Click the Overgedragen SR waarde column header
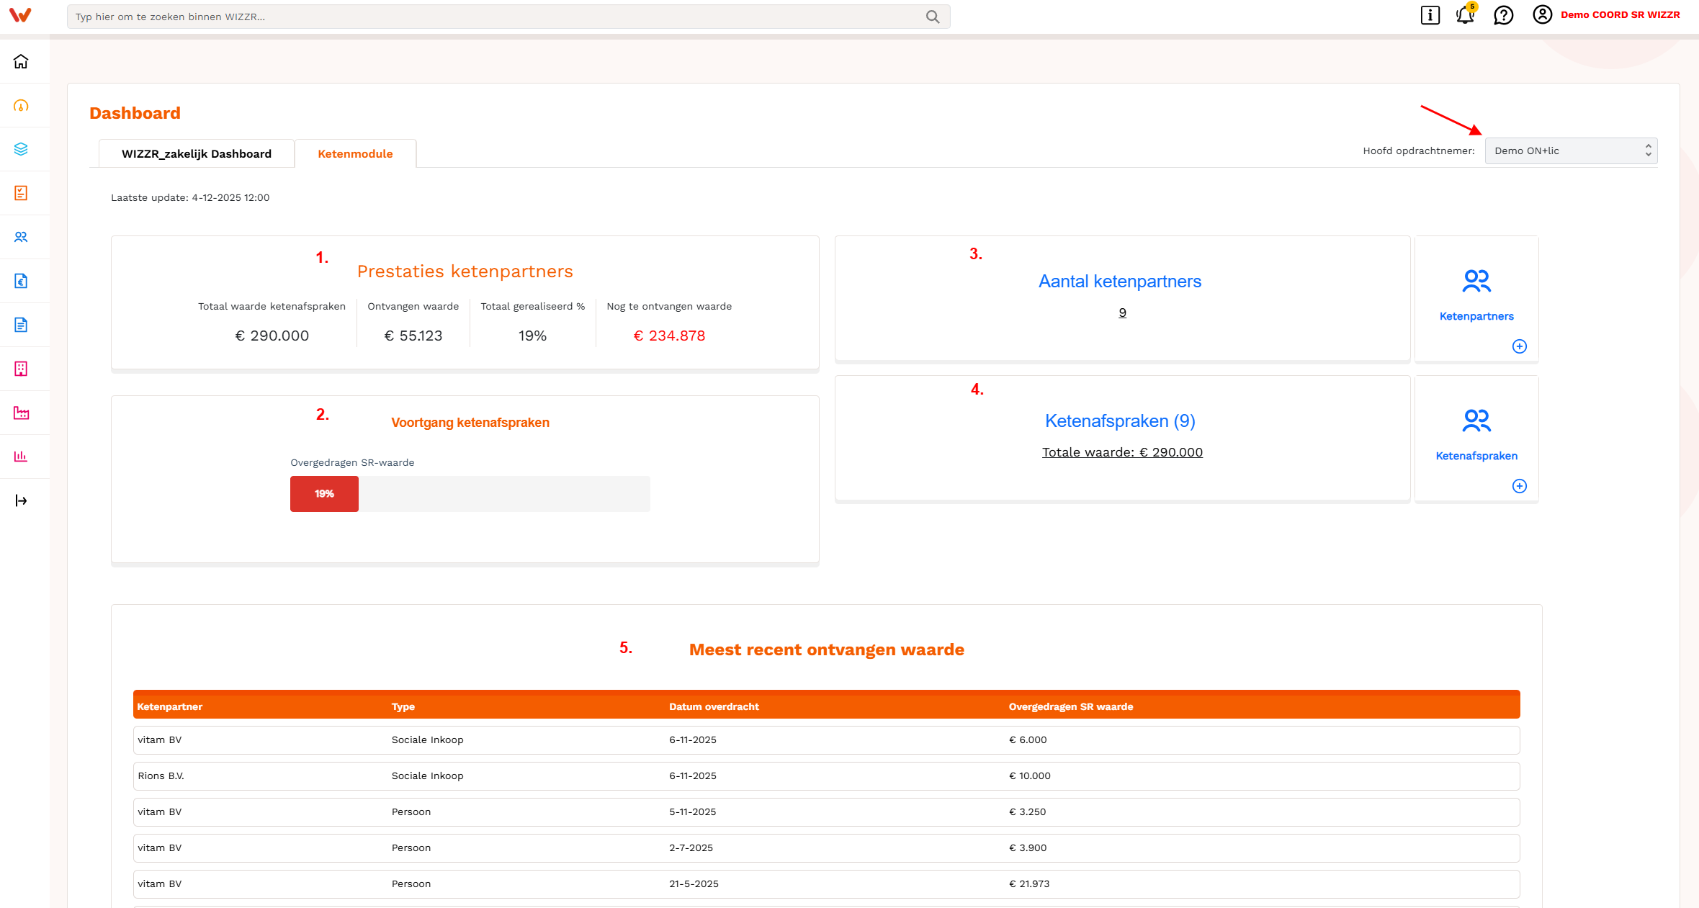The height and width of the screenshot is (908, 1699). pos(1071,706)
